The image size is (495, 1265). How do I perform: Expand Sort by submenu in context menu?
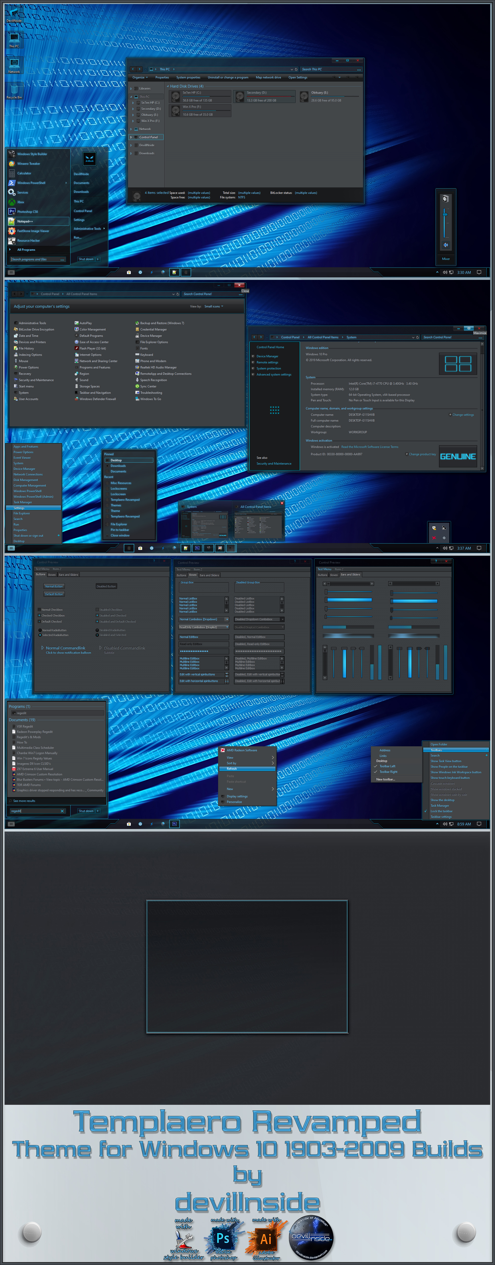(247, 763)
